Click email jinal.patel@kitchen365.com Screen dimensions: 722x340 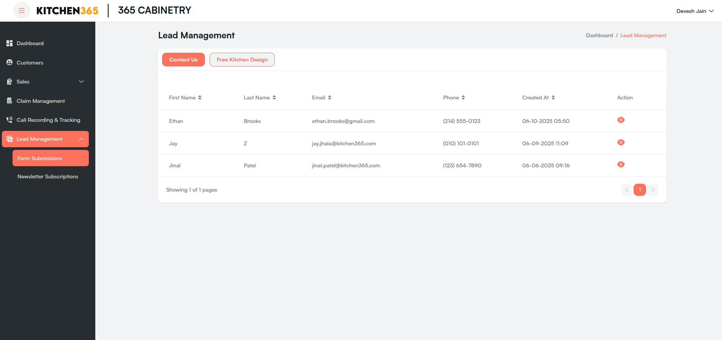(x=346, y=165)
